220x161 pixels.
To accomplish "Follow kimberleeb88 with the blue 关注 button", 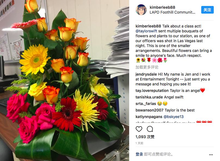I will pos(207,10).
